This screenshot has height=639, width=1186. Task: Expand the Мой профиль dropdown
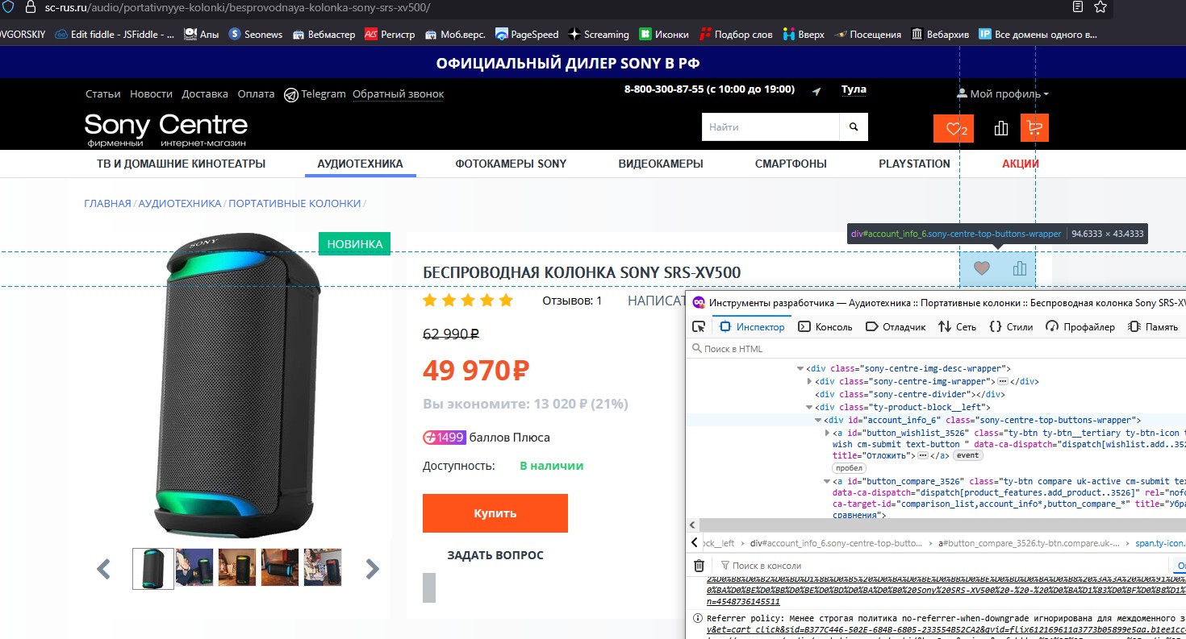click(1003, 93)
